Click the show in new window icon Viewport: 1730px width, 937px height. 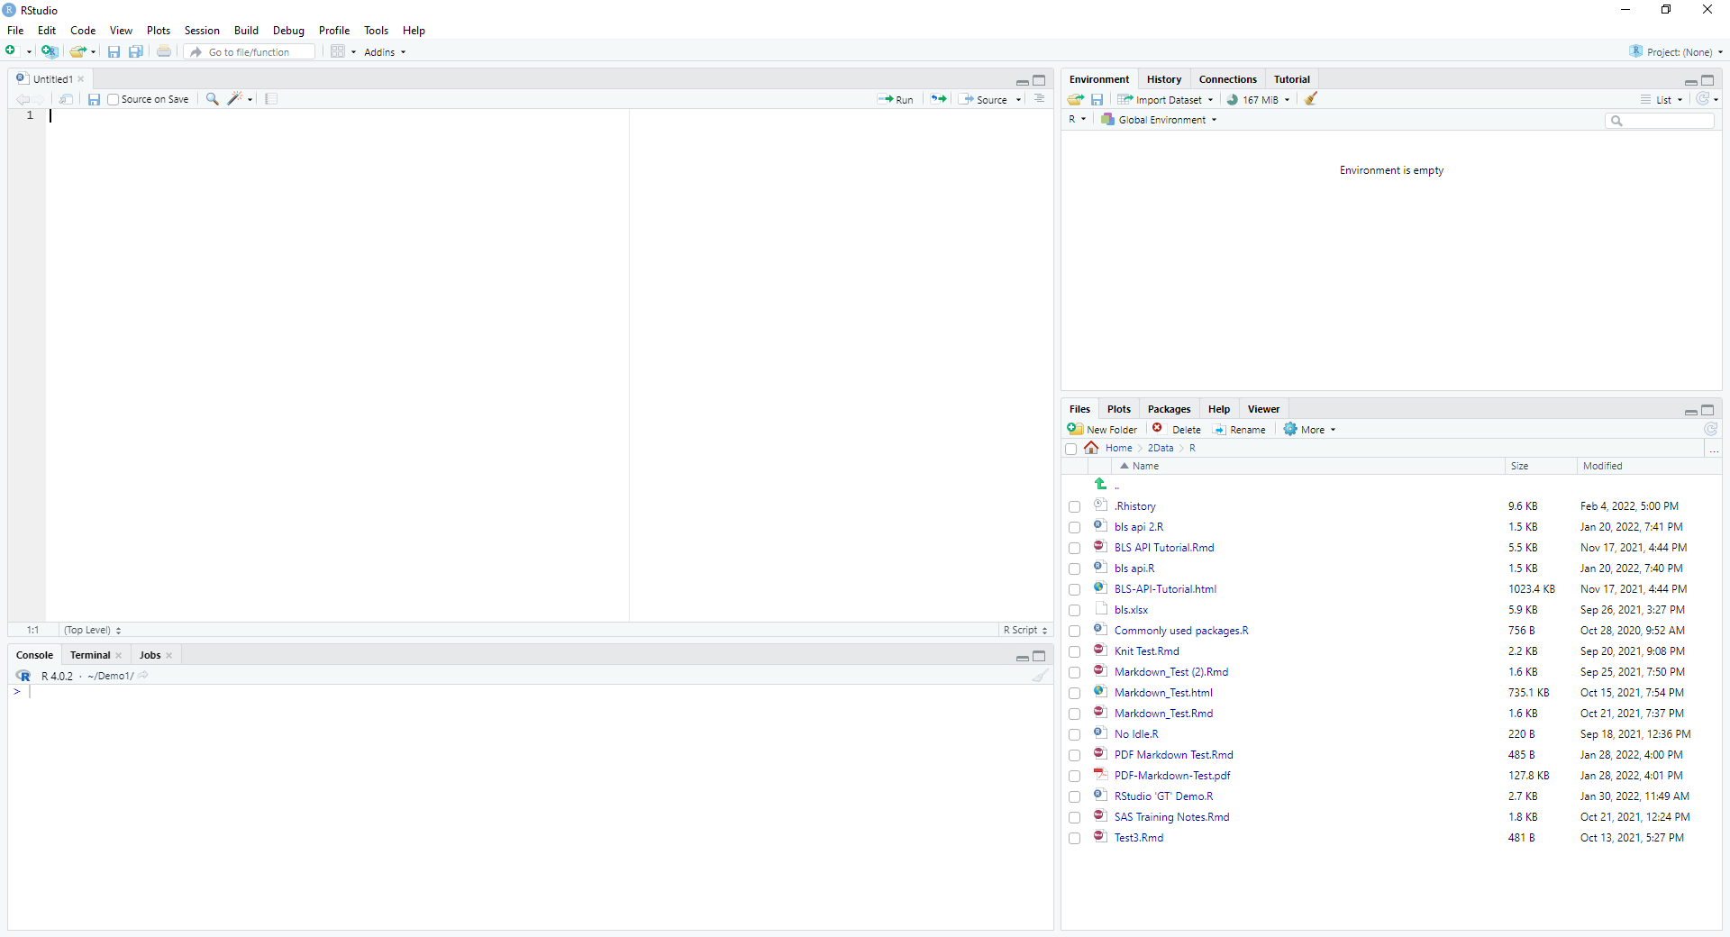[66, 99]
